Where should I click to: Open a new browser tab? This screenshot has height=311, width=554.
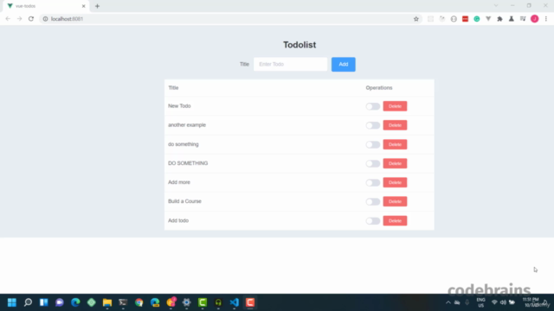97,6
